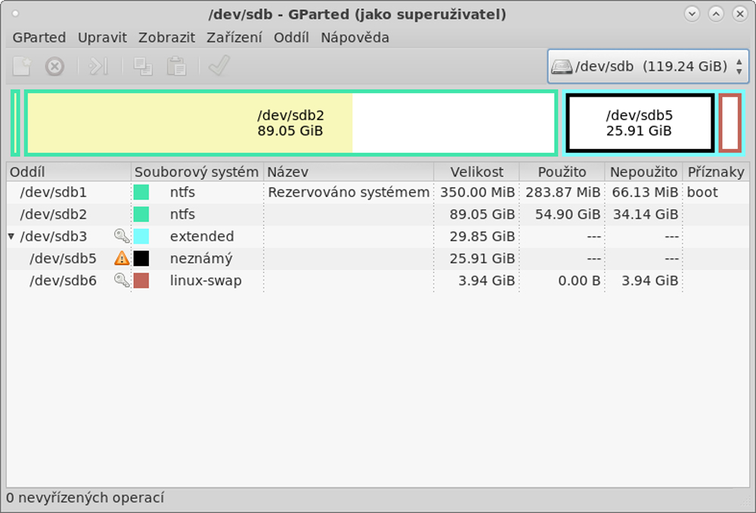
Task: Select the /dev/sdb6 row
Action: click(x=378, y=281)
